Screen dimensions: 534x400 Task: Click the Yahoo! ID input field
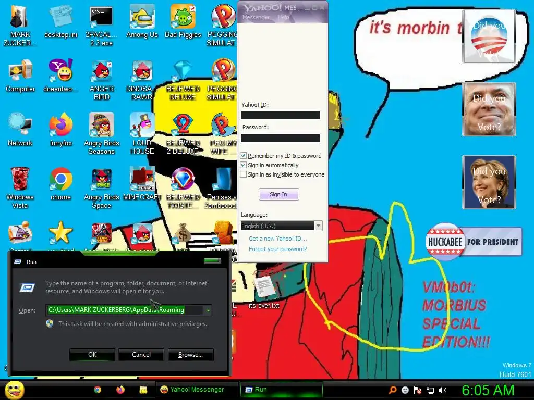pyautogui.click(x=280, y=115)
